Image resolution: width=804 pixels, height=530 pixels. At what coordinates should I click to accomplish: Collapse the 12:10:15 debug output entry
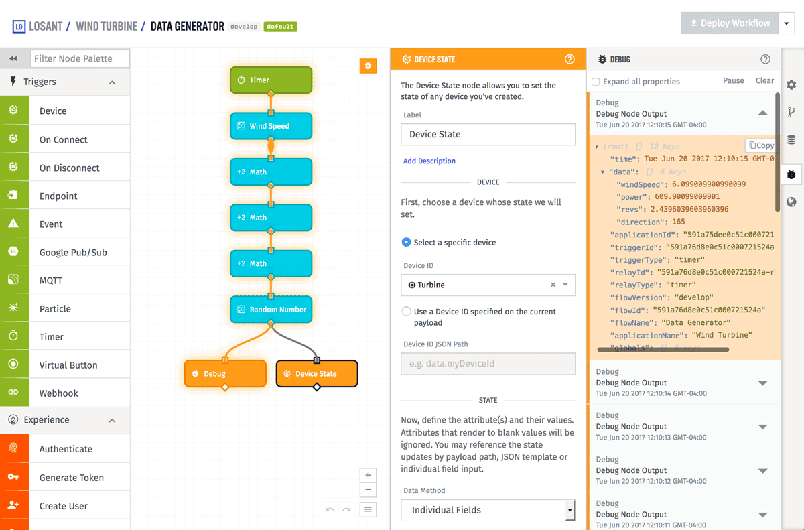pyautogui.click(x=762, y=113)
